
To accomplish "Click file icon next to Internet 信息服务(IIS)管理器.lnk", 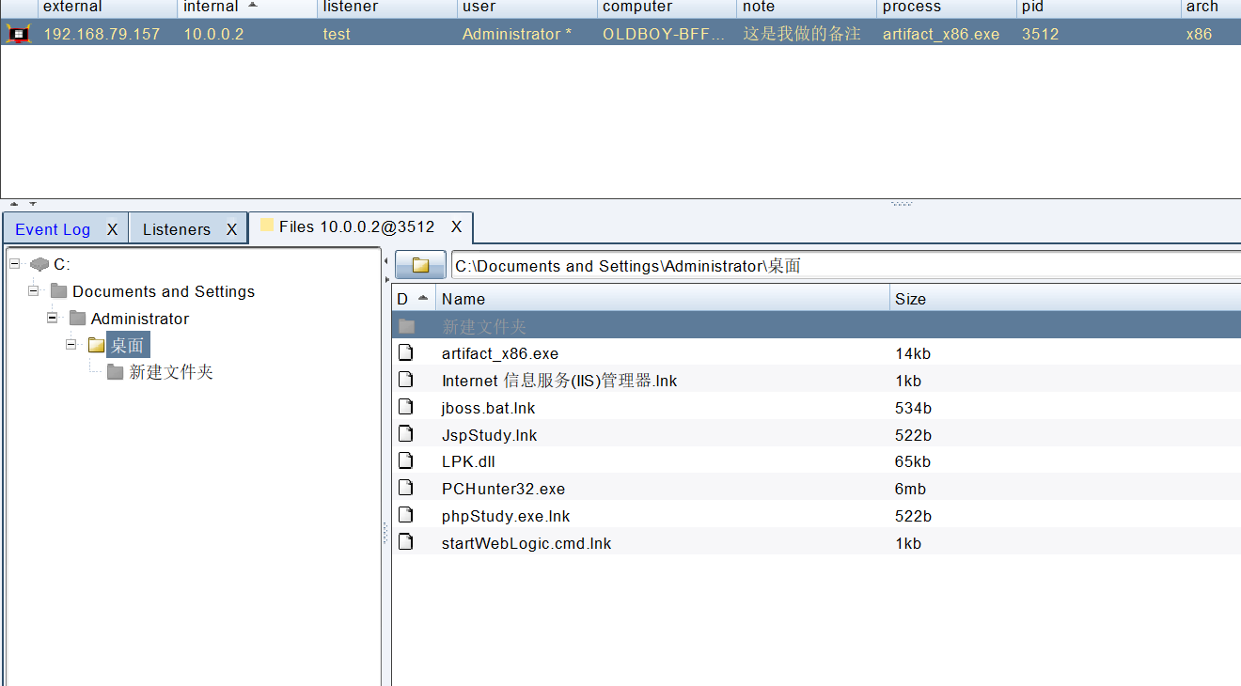I will coord(405,380).
